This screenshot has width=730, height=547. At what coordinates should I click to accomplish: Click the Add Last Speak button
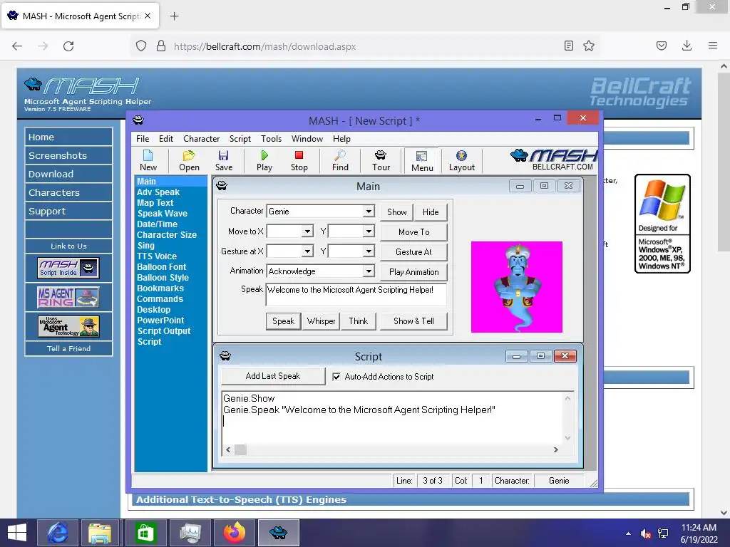[273, 376]
